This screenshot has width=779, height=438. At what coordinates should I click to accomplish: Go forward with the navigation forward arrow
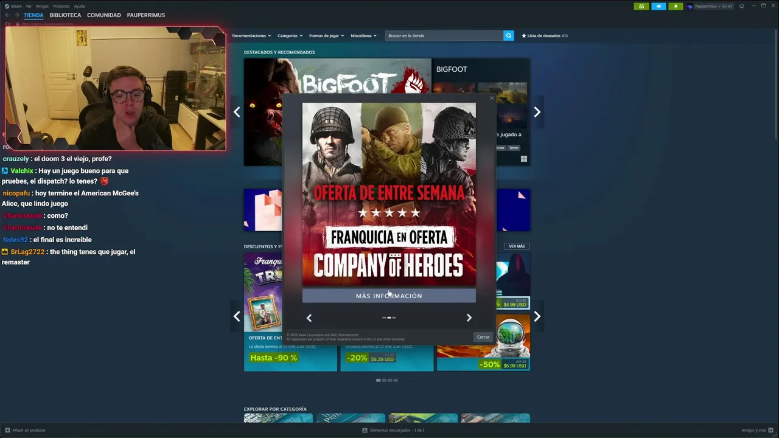click(16, 15)
